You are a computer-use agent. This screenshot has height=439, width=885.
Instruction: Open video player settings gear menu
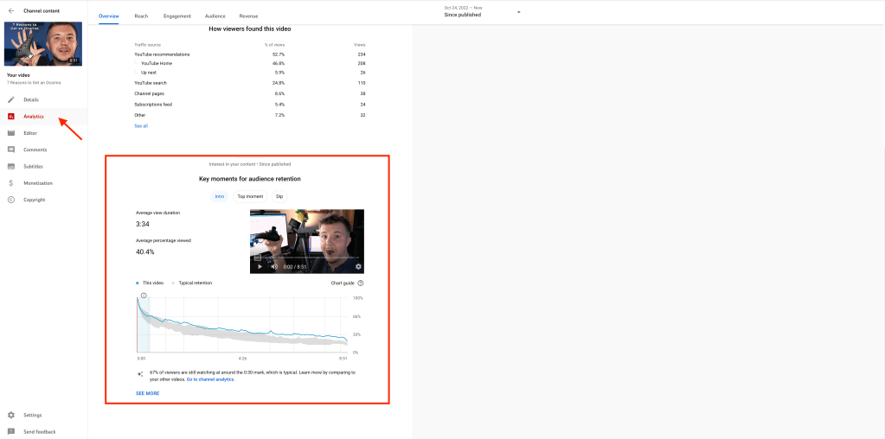click(x=357, y=266)
